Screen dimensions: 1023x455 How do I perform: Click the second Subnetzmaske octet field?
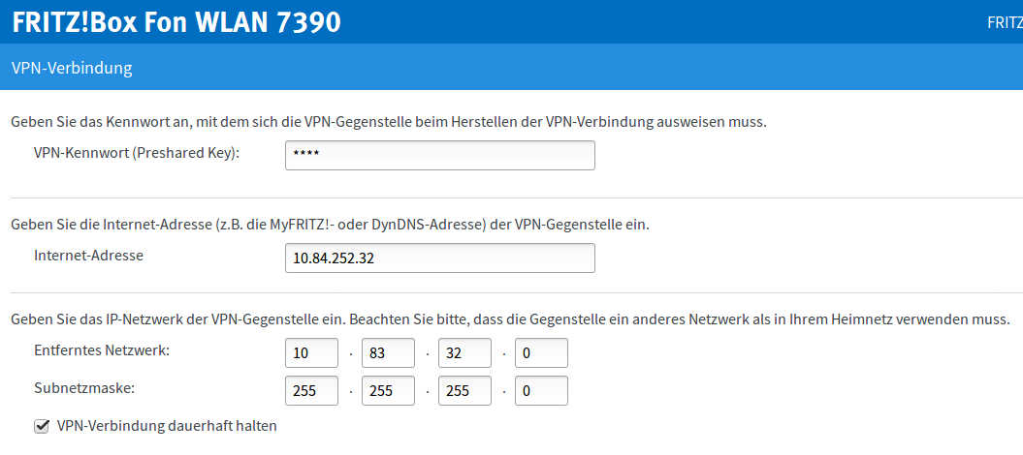tap(387, 390)
